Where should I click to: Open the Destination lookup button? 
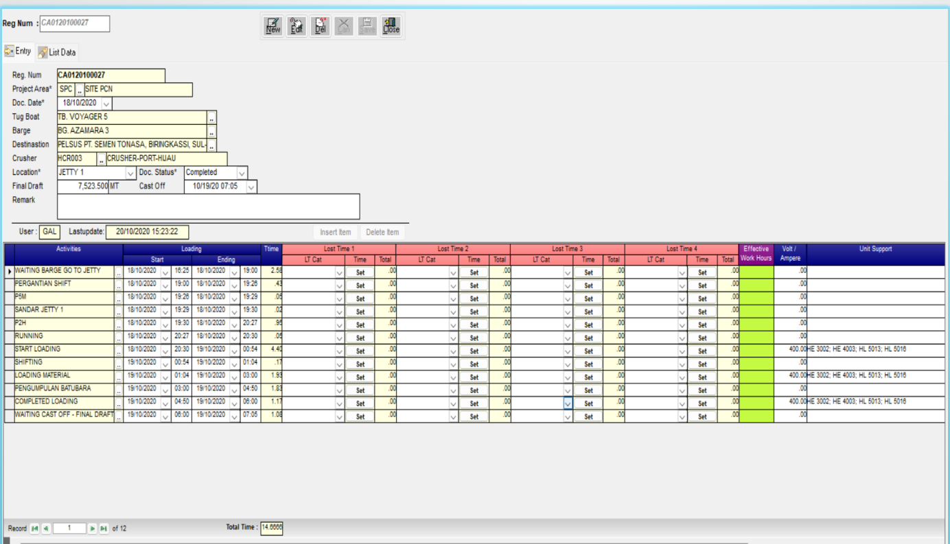(x=211, y=145)
